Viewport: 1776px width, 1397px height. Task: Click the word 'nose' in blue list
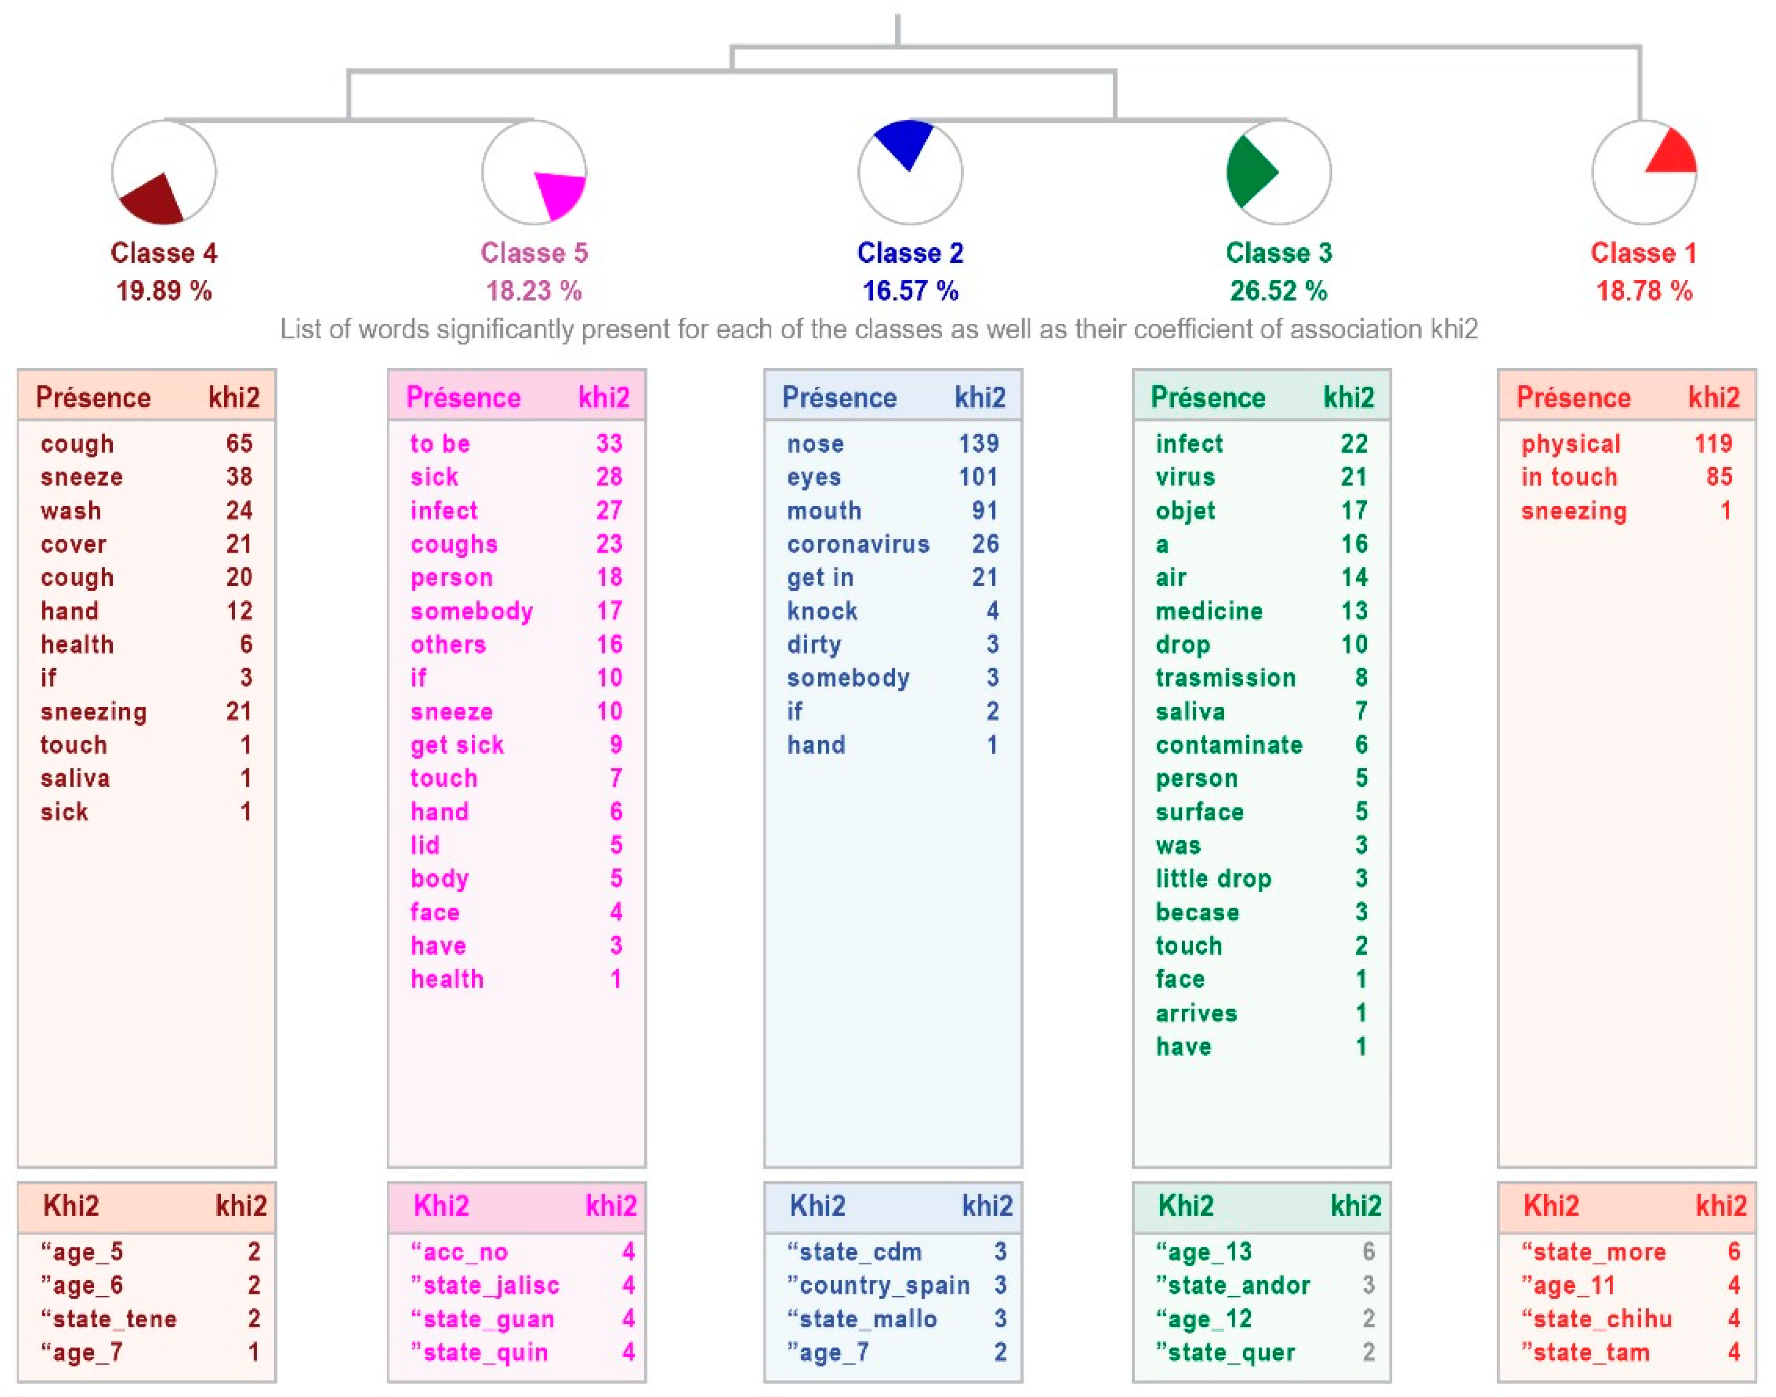pyautogui.click(x=815, y=444)
